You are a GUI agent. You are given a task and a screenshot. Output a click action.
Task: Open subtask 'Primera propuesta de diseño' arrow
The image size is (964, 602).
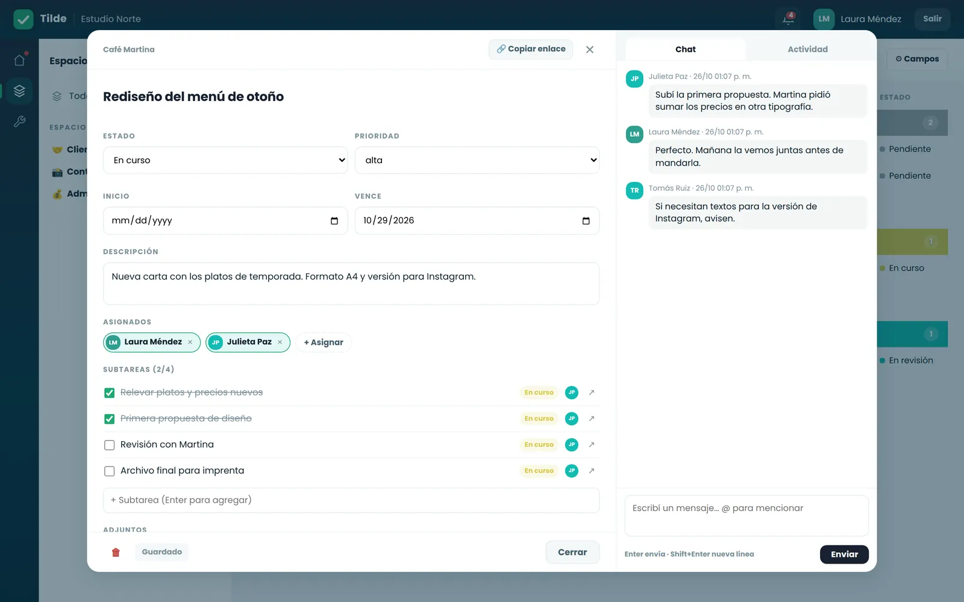coord(592,418)
